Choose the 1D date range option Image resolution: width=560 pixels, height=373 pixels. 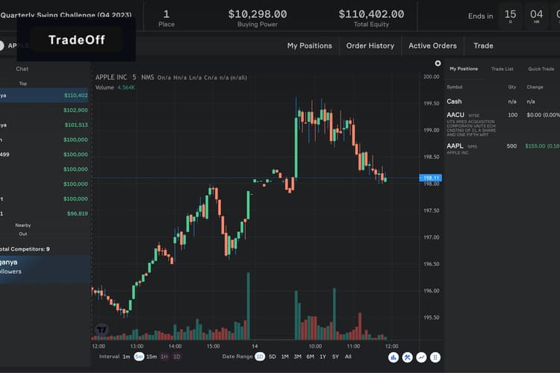pos(260,357)
